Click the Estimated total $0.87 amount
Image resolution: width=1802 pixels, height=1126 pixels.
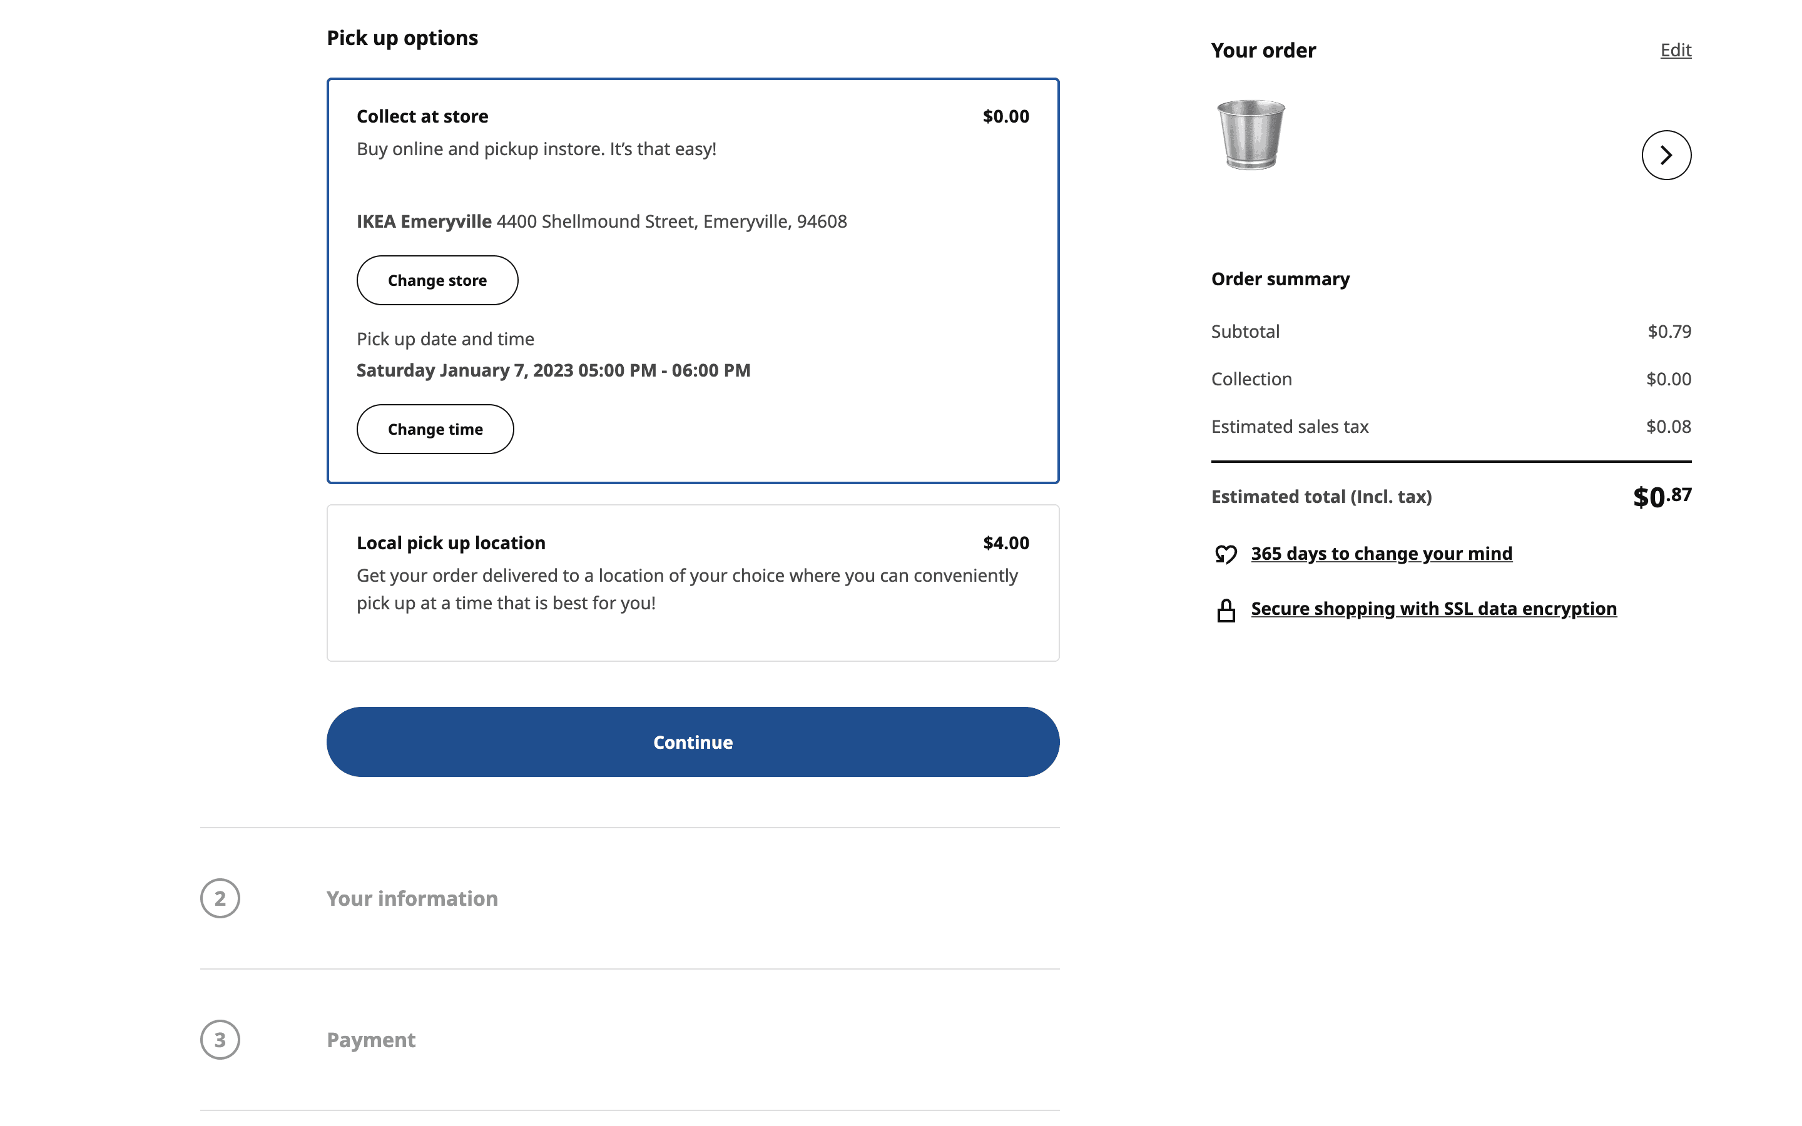point(1661,497)
